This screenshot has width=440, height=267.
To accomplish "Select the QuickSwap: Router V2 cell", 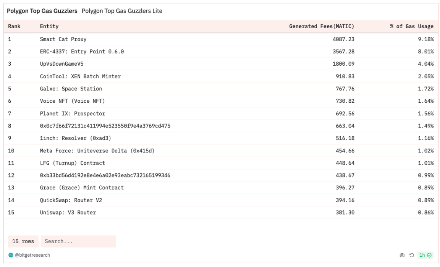I will pyautogui.click(x=71, y=200).
